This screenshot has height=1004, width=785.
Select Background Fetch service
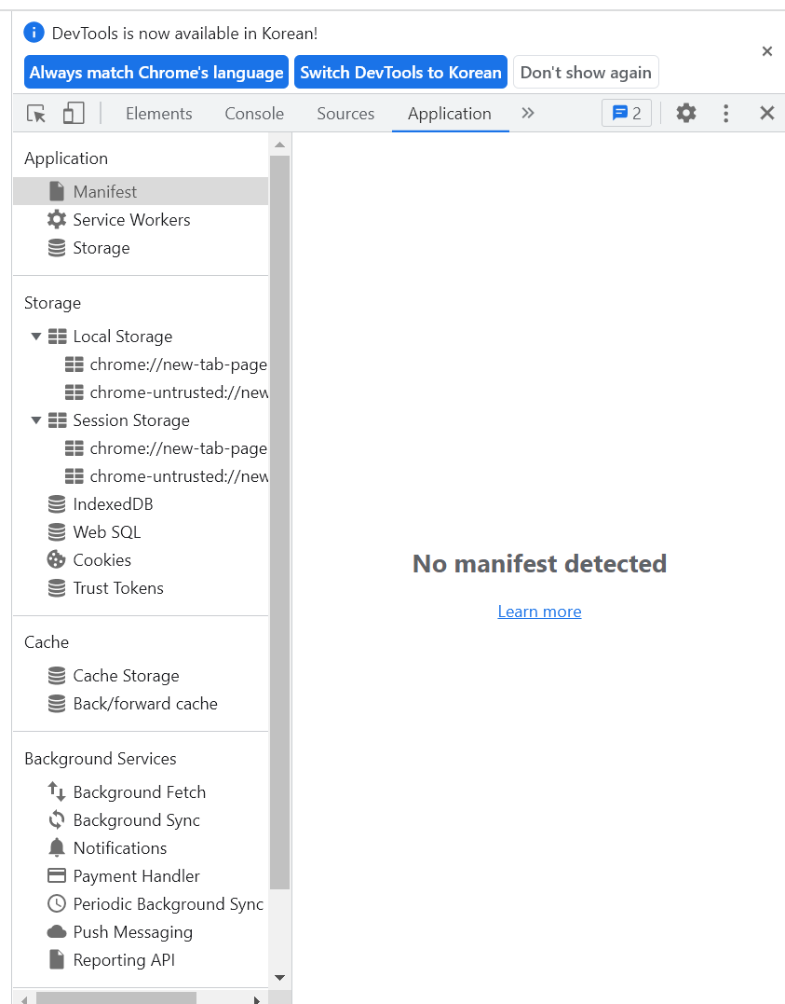141,792
